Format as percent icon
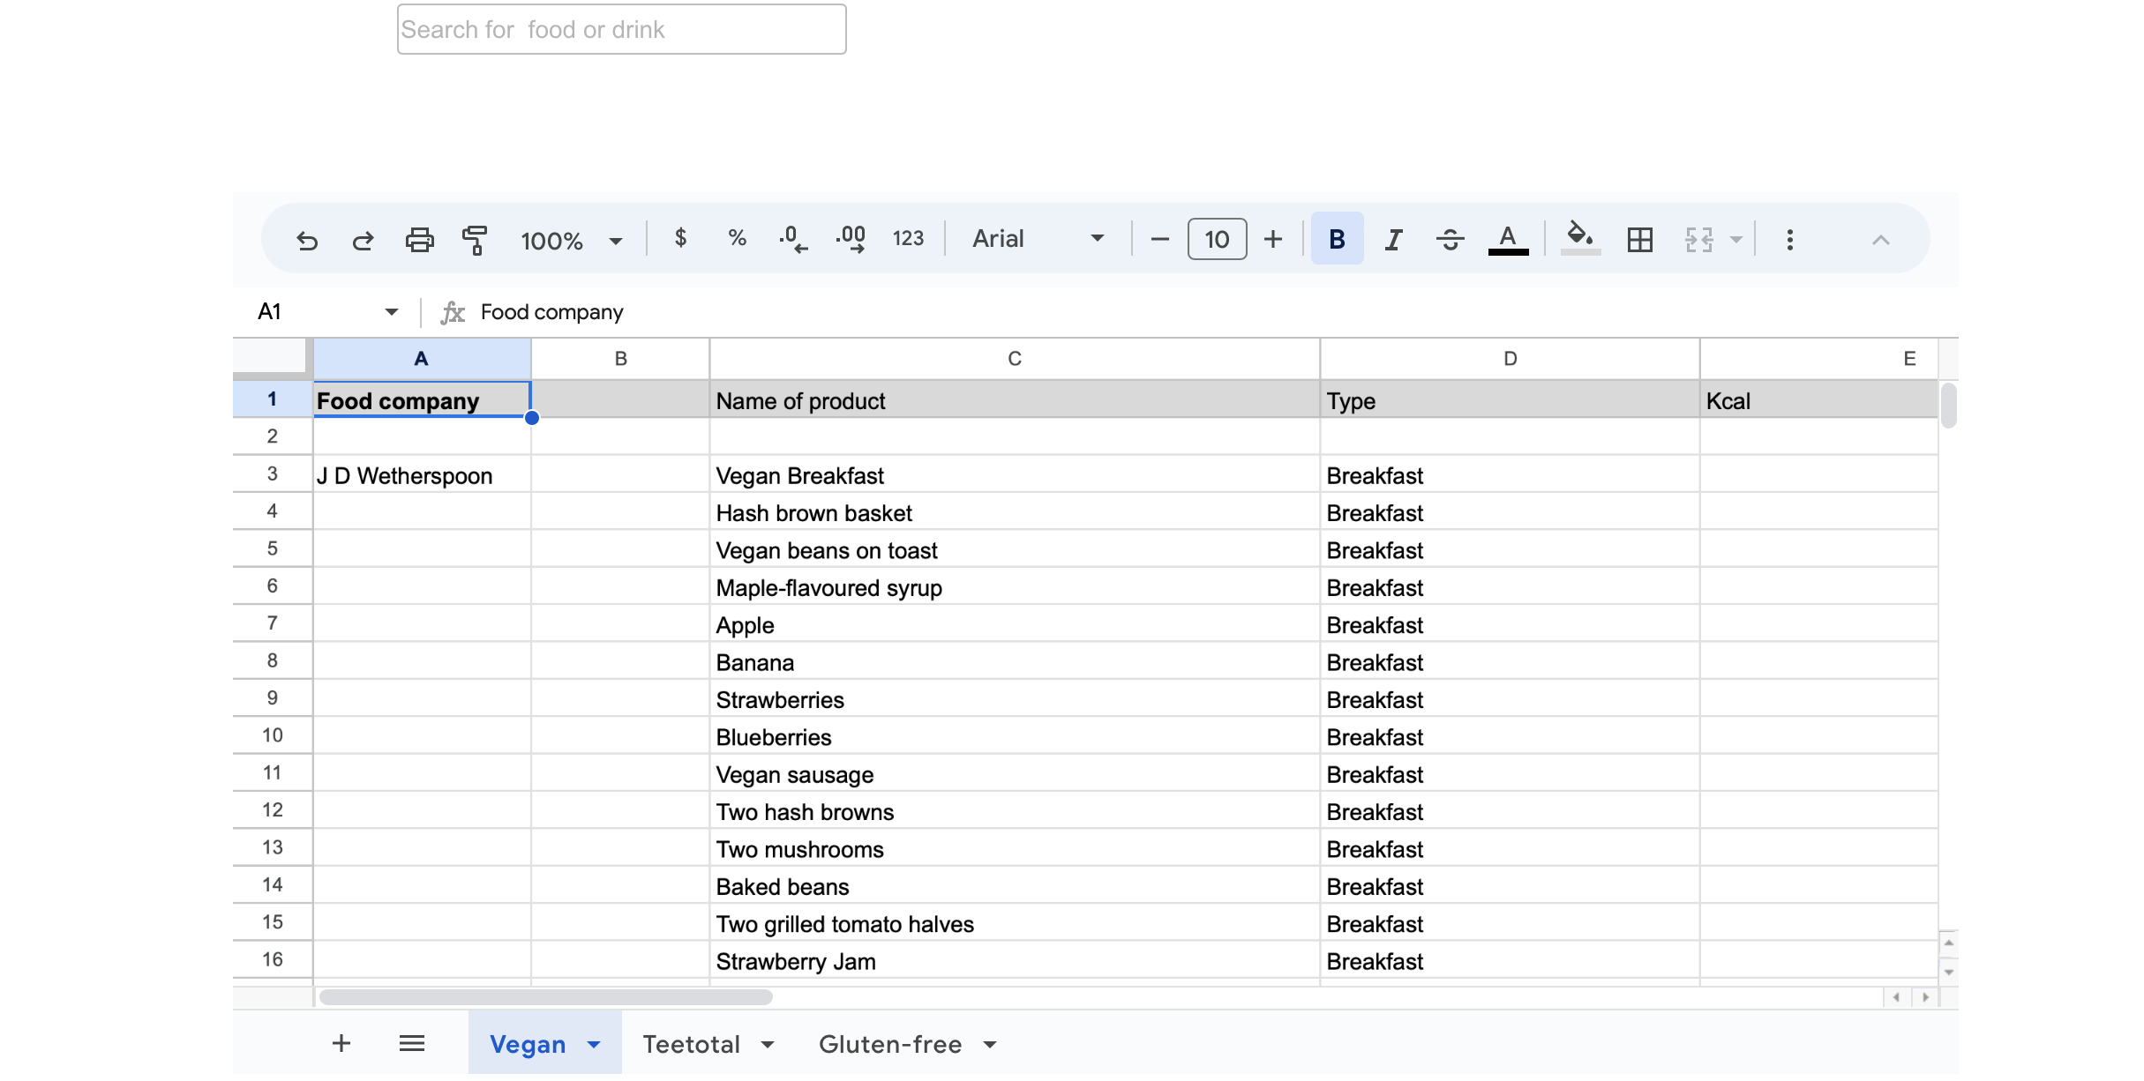Viewport: 2144px width, 1081px height. (738, 238)
